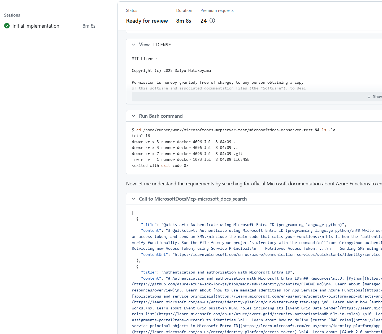
Task: Click the vertical scrollbar on the right edge
Action: pos(381,166)
